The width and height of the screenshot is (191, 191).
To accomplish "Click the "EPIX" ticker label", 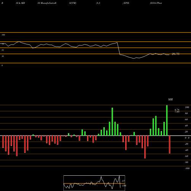I will [x=126, y=3].
